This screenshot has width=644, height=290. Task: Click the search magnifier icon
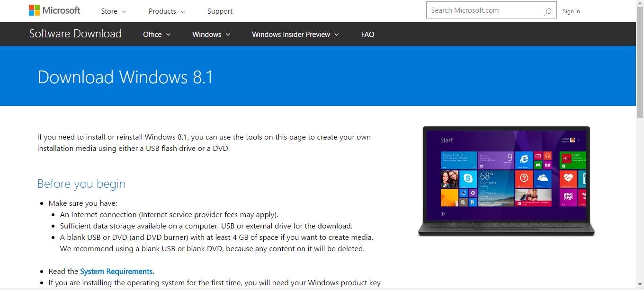click(x=547, y=11)
